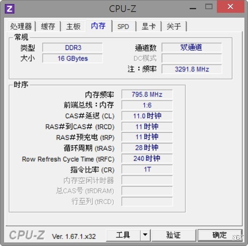Minimize the CPU-Z window

click(x=193, y=8)
